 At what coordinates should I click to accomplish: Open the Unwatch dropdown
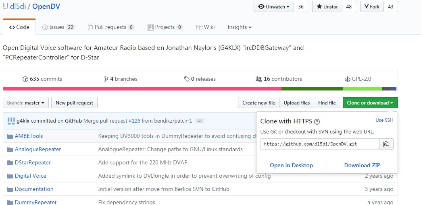click(x=274, y=7)
